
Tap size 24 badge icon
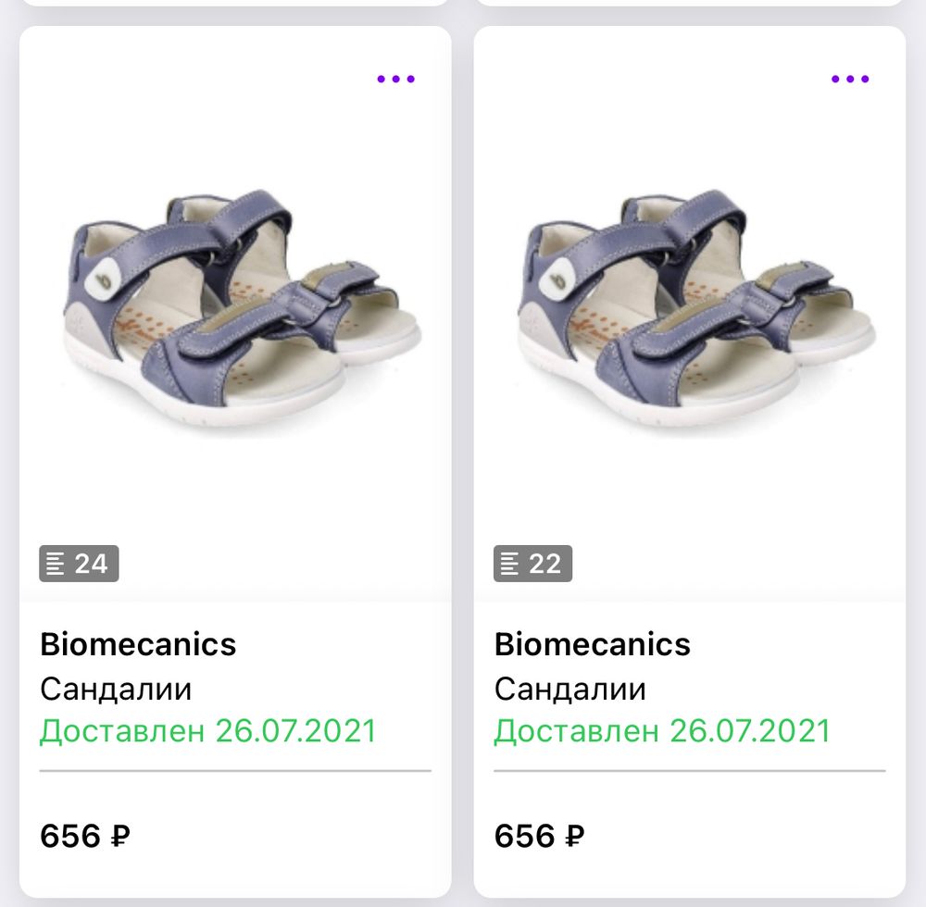tap(79, 564)
